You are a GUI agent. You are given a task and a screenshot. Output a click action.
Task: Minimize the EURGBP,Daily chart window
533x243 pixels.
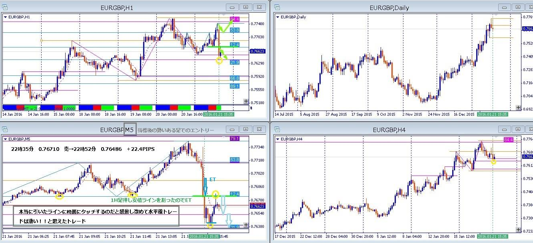(x=504, y=7)
